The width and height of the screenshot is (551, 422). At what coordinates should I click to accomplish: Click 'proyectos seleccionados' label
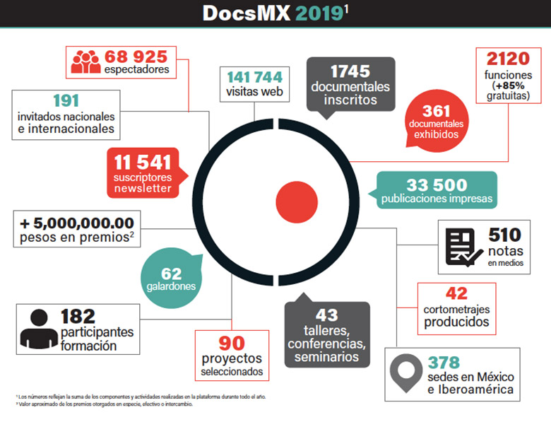pyautogui.click(x=232, y=365)
